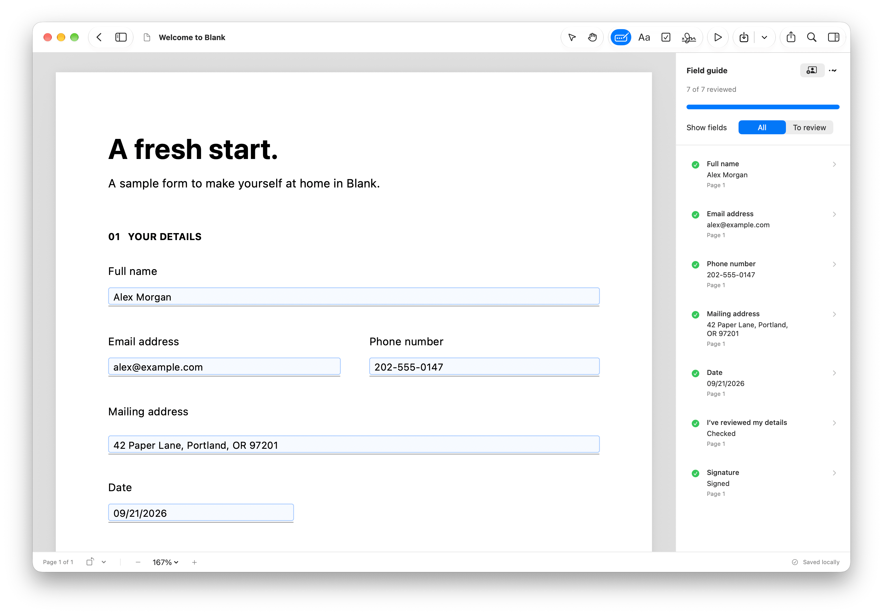
Task: Open rotate options dropdown in status bar
Action: (104, 562)
